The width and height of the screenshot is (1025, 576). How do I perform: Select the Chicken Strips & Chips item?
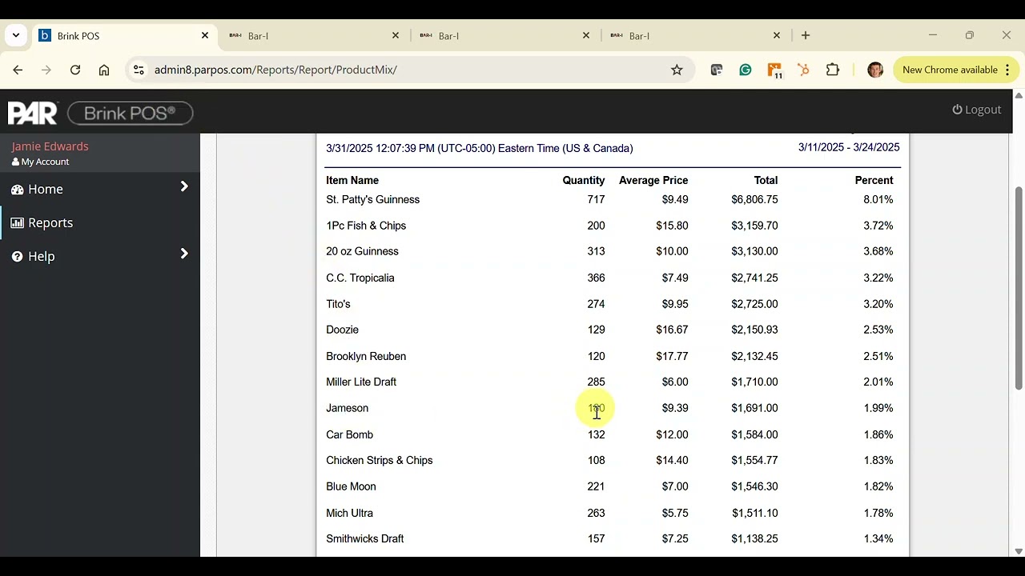380,460
